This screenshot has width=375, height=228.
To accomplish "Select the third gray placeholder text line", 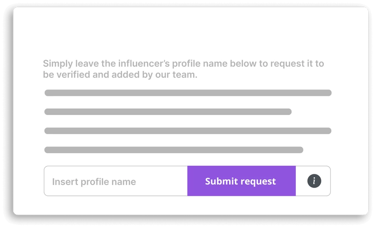I will [x=188, y=131].
